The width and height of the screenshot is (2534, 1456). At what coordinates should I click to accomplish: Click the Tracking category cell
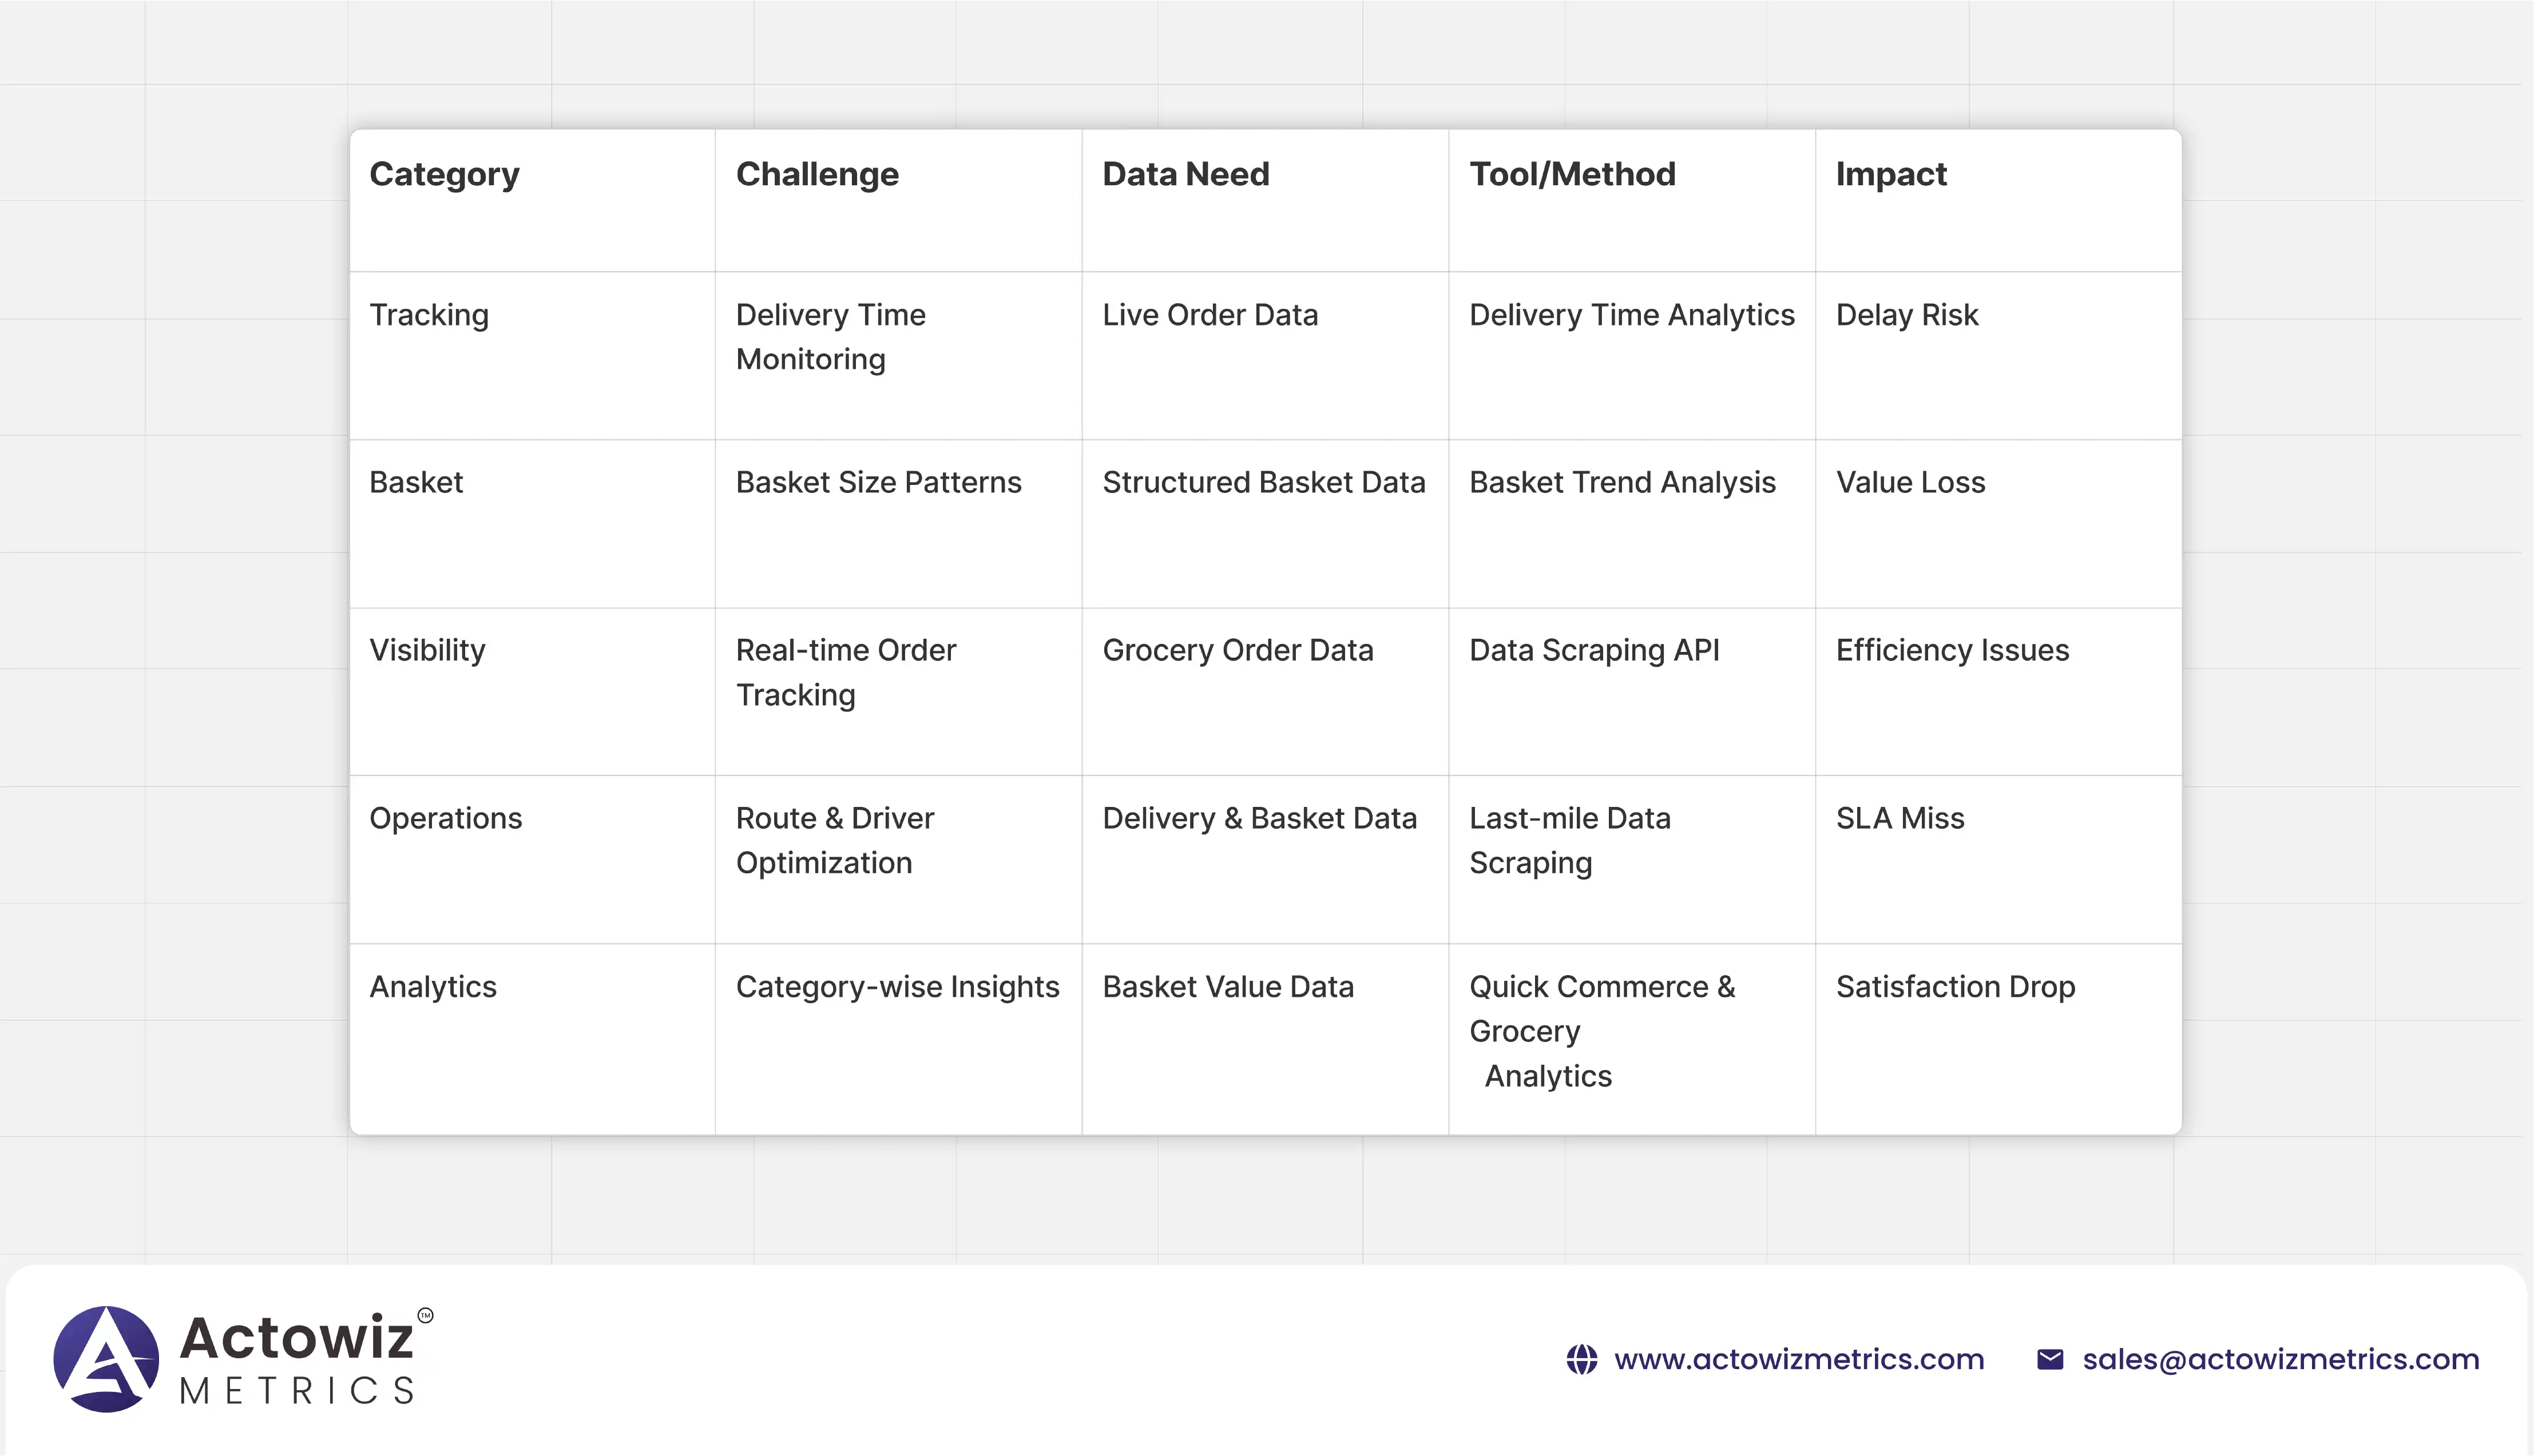(428, 315)
